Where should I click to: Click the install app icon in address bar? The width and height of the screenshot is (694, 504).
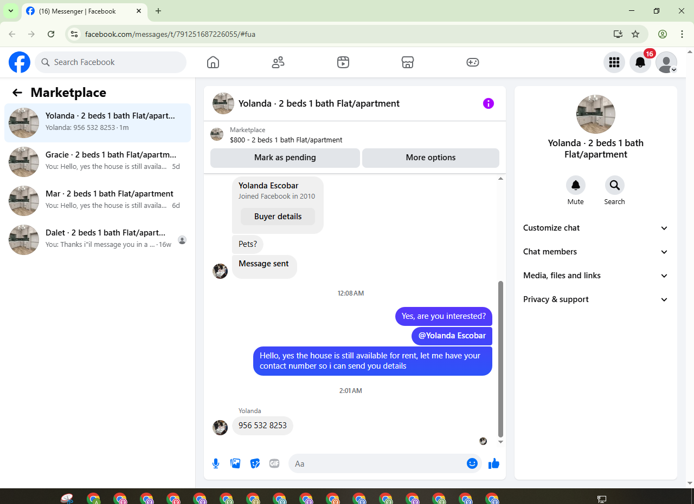click(618, 34)
